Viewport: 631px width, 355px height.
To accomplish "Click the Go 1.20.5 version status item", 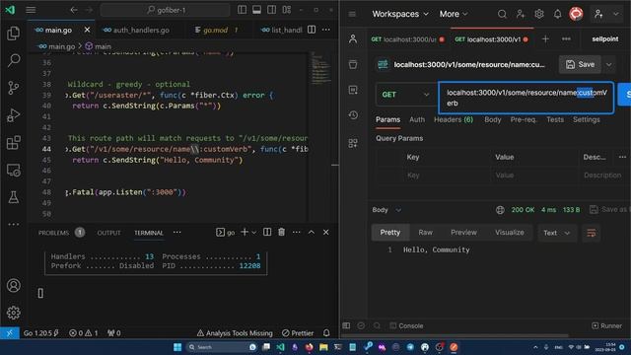I will (x=41, y=333).
